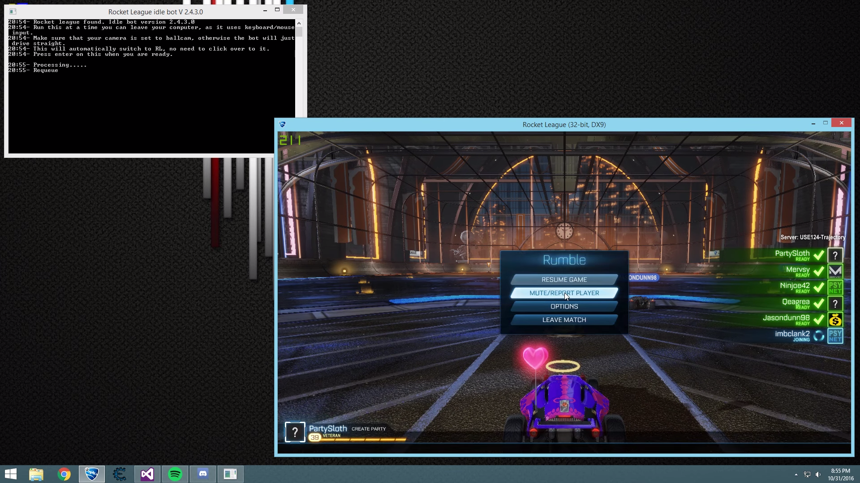
Task: Open Windows Start button
Action: 10,474
